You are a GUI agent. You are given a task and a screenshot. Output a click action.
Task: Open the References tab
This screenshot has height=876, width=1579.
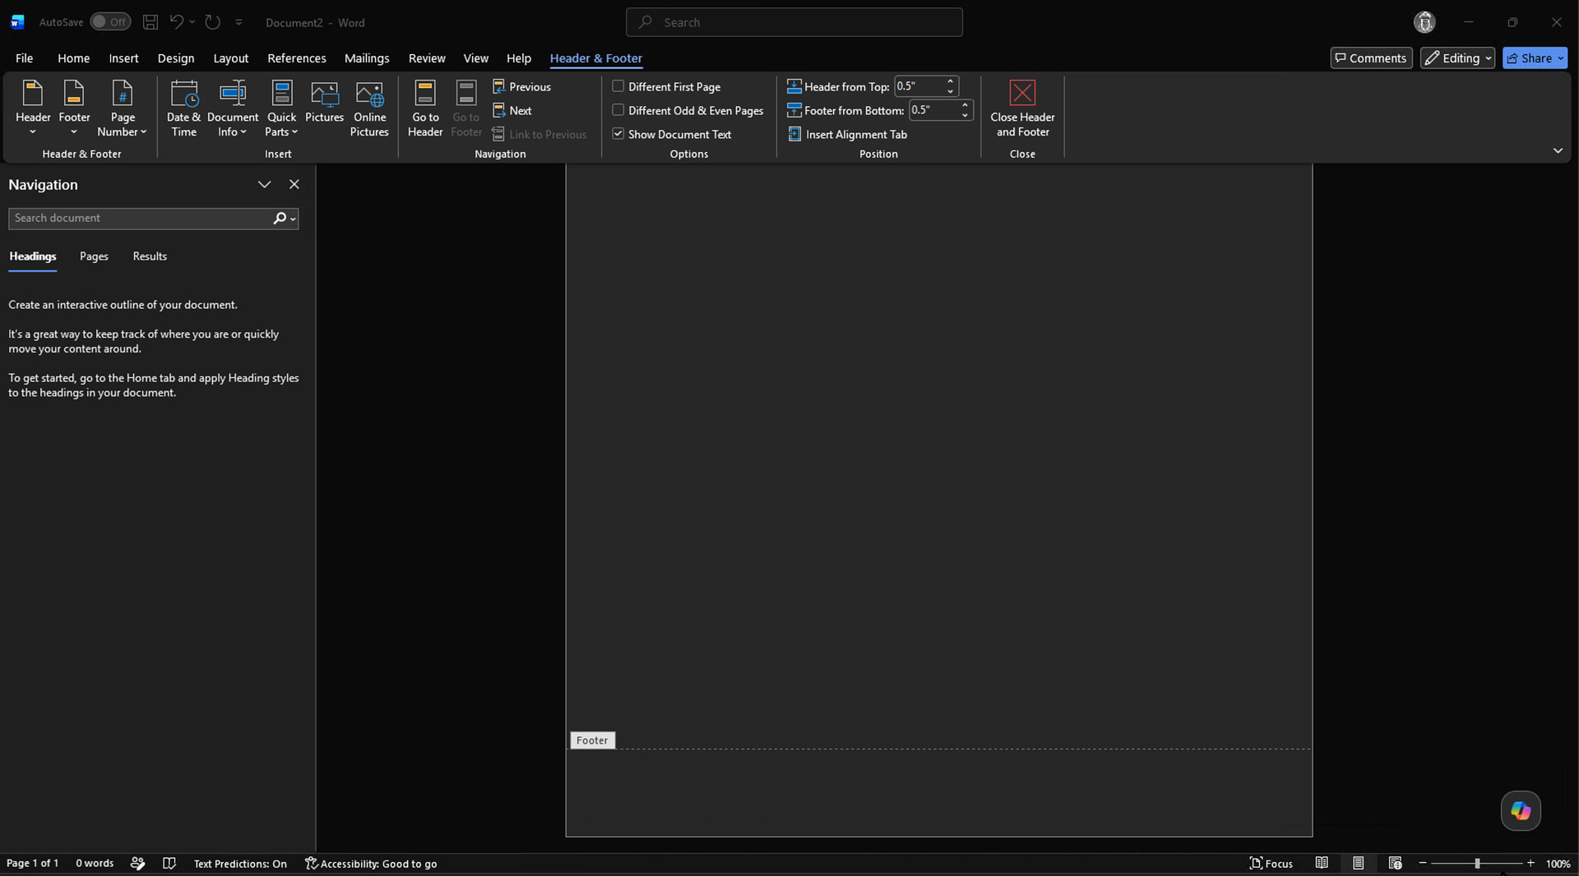[x=296, y=58]
